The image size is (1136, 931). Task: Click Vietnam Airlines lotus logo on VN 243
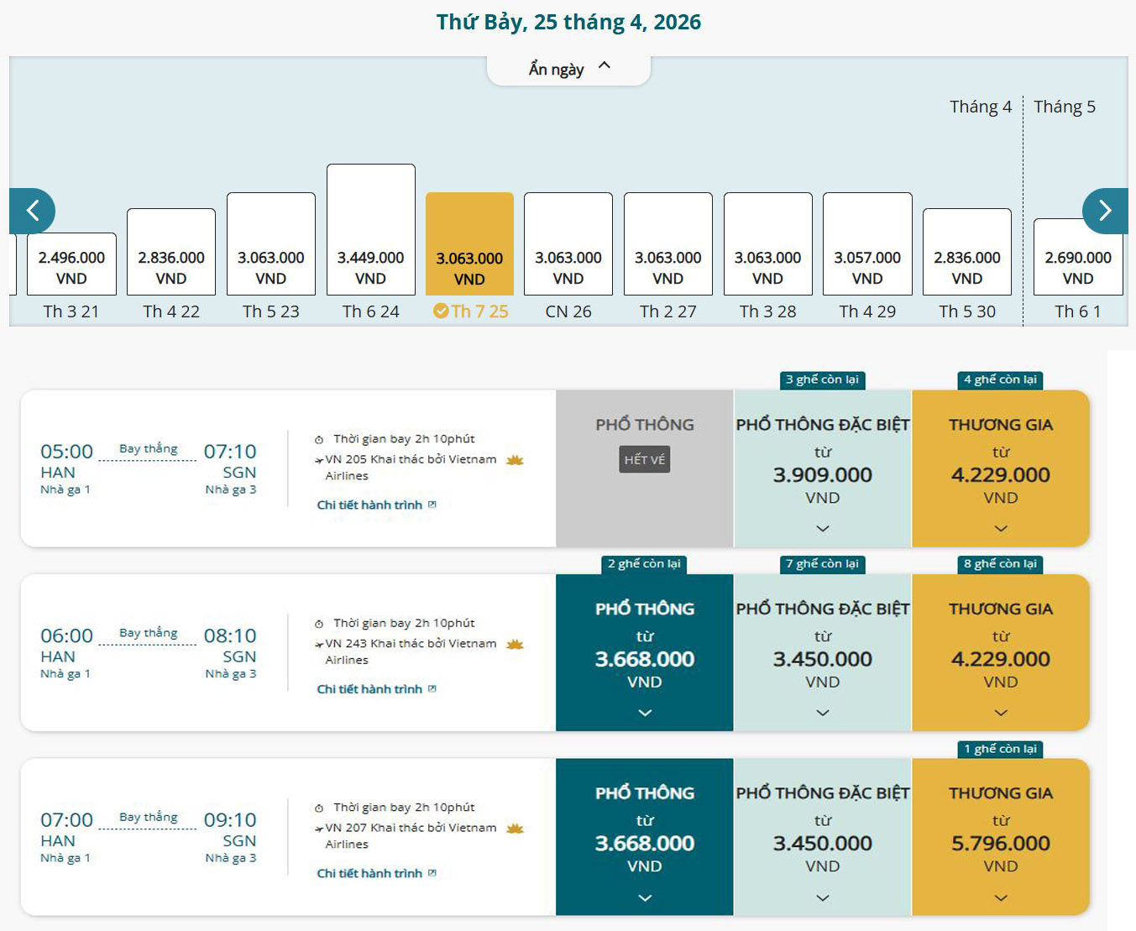tap(515, 644)
